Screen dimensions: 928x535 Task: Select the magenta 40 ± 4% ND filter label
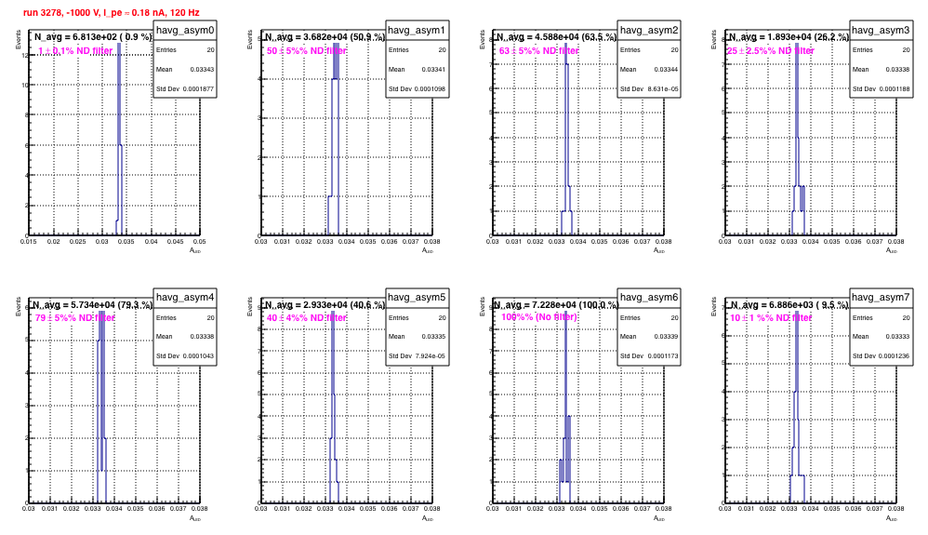pos(307,318)
